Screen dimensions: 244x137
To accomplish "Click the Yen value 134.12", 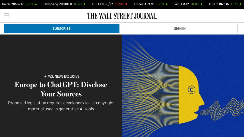I will click(185, 4).
